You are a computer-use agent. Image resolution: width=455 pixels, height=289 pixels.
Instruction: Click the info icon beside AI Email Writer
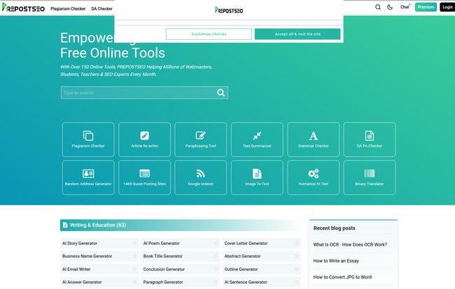pos(134,269)
